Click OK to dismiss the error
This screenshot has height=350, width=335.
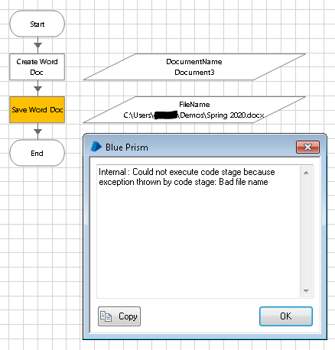point(286,316)
